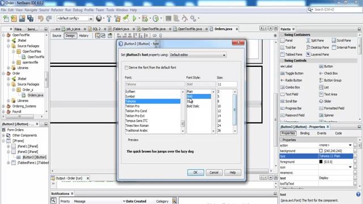The width and height of the screenshot is (363, 204).
Task: Open the action property dropdown
Action: point(350,145)
